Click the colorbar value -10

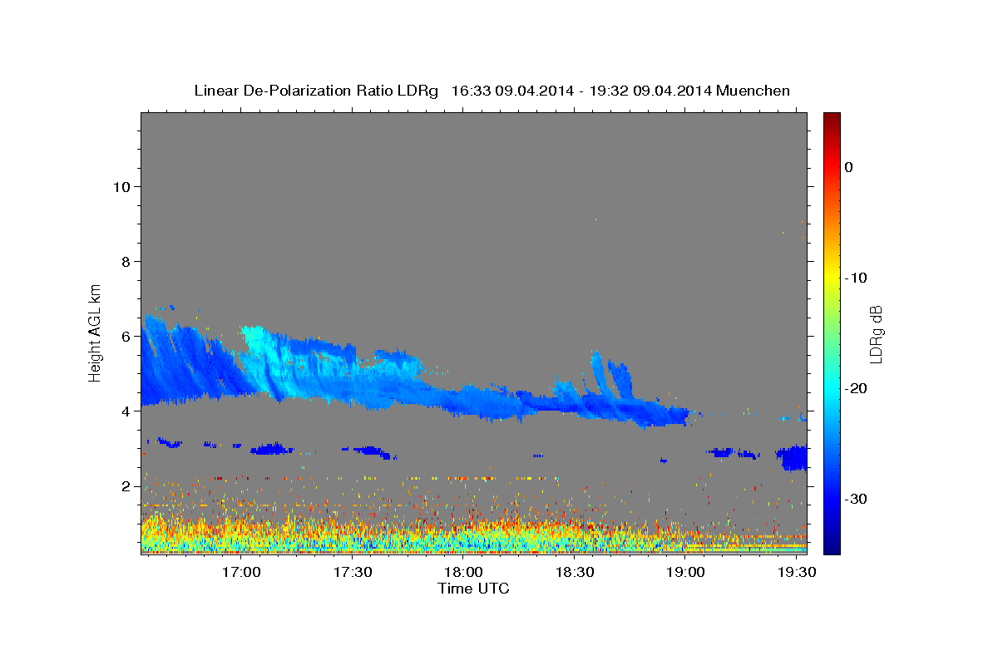coord(855,278)
